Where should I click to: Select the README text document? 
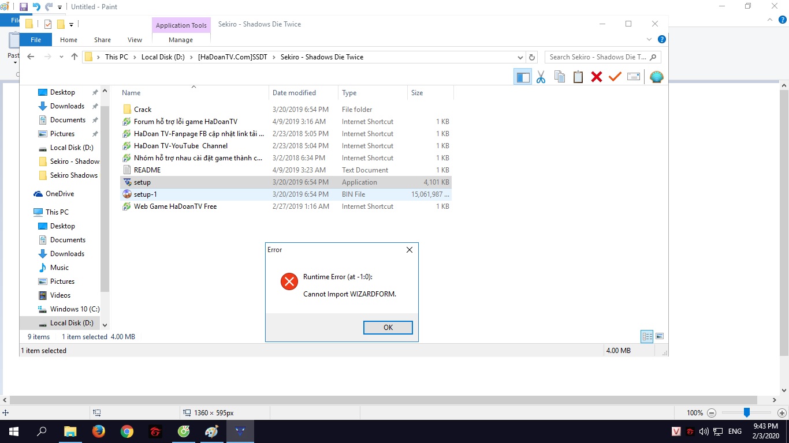tap(285, 170)
